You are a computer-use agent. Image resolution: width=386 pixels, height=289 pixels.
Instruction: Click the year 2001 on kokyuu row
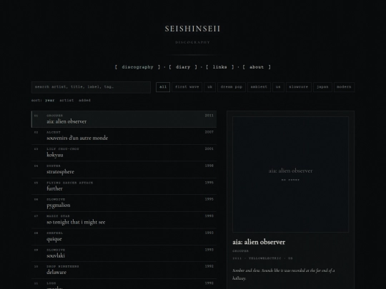pos(209,148)
